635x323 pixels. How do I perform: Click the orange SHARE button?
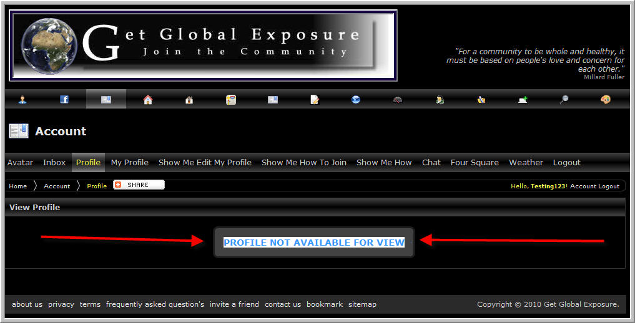click(139, 185)
